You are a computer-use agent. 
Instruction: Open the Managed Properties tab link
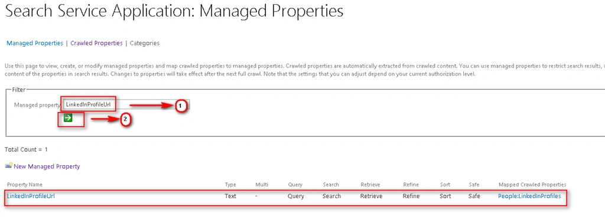click(35, 43)
